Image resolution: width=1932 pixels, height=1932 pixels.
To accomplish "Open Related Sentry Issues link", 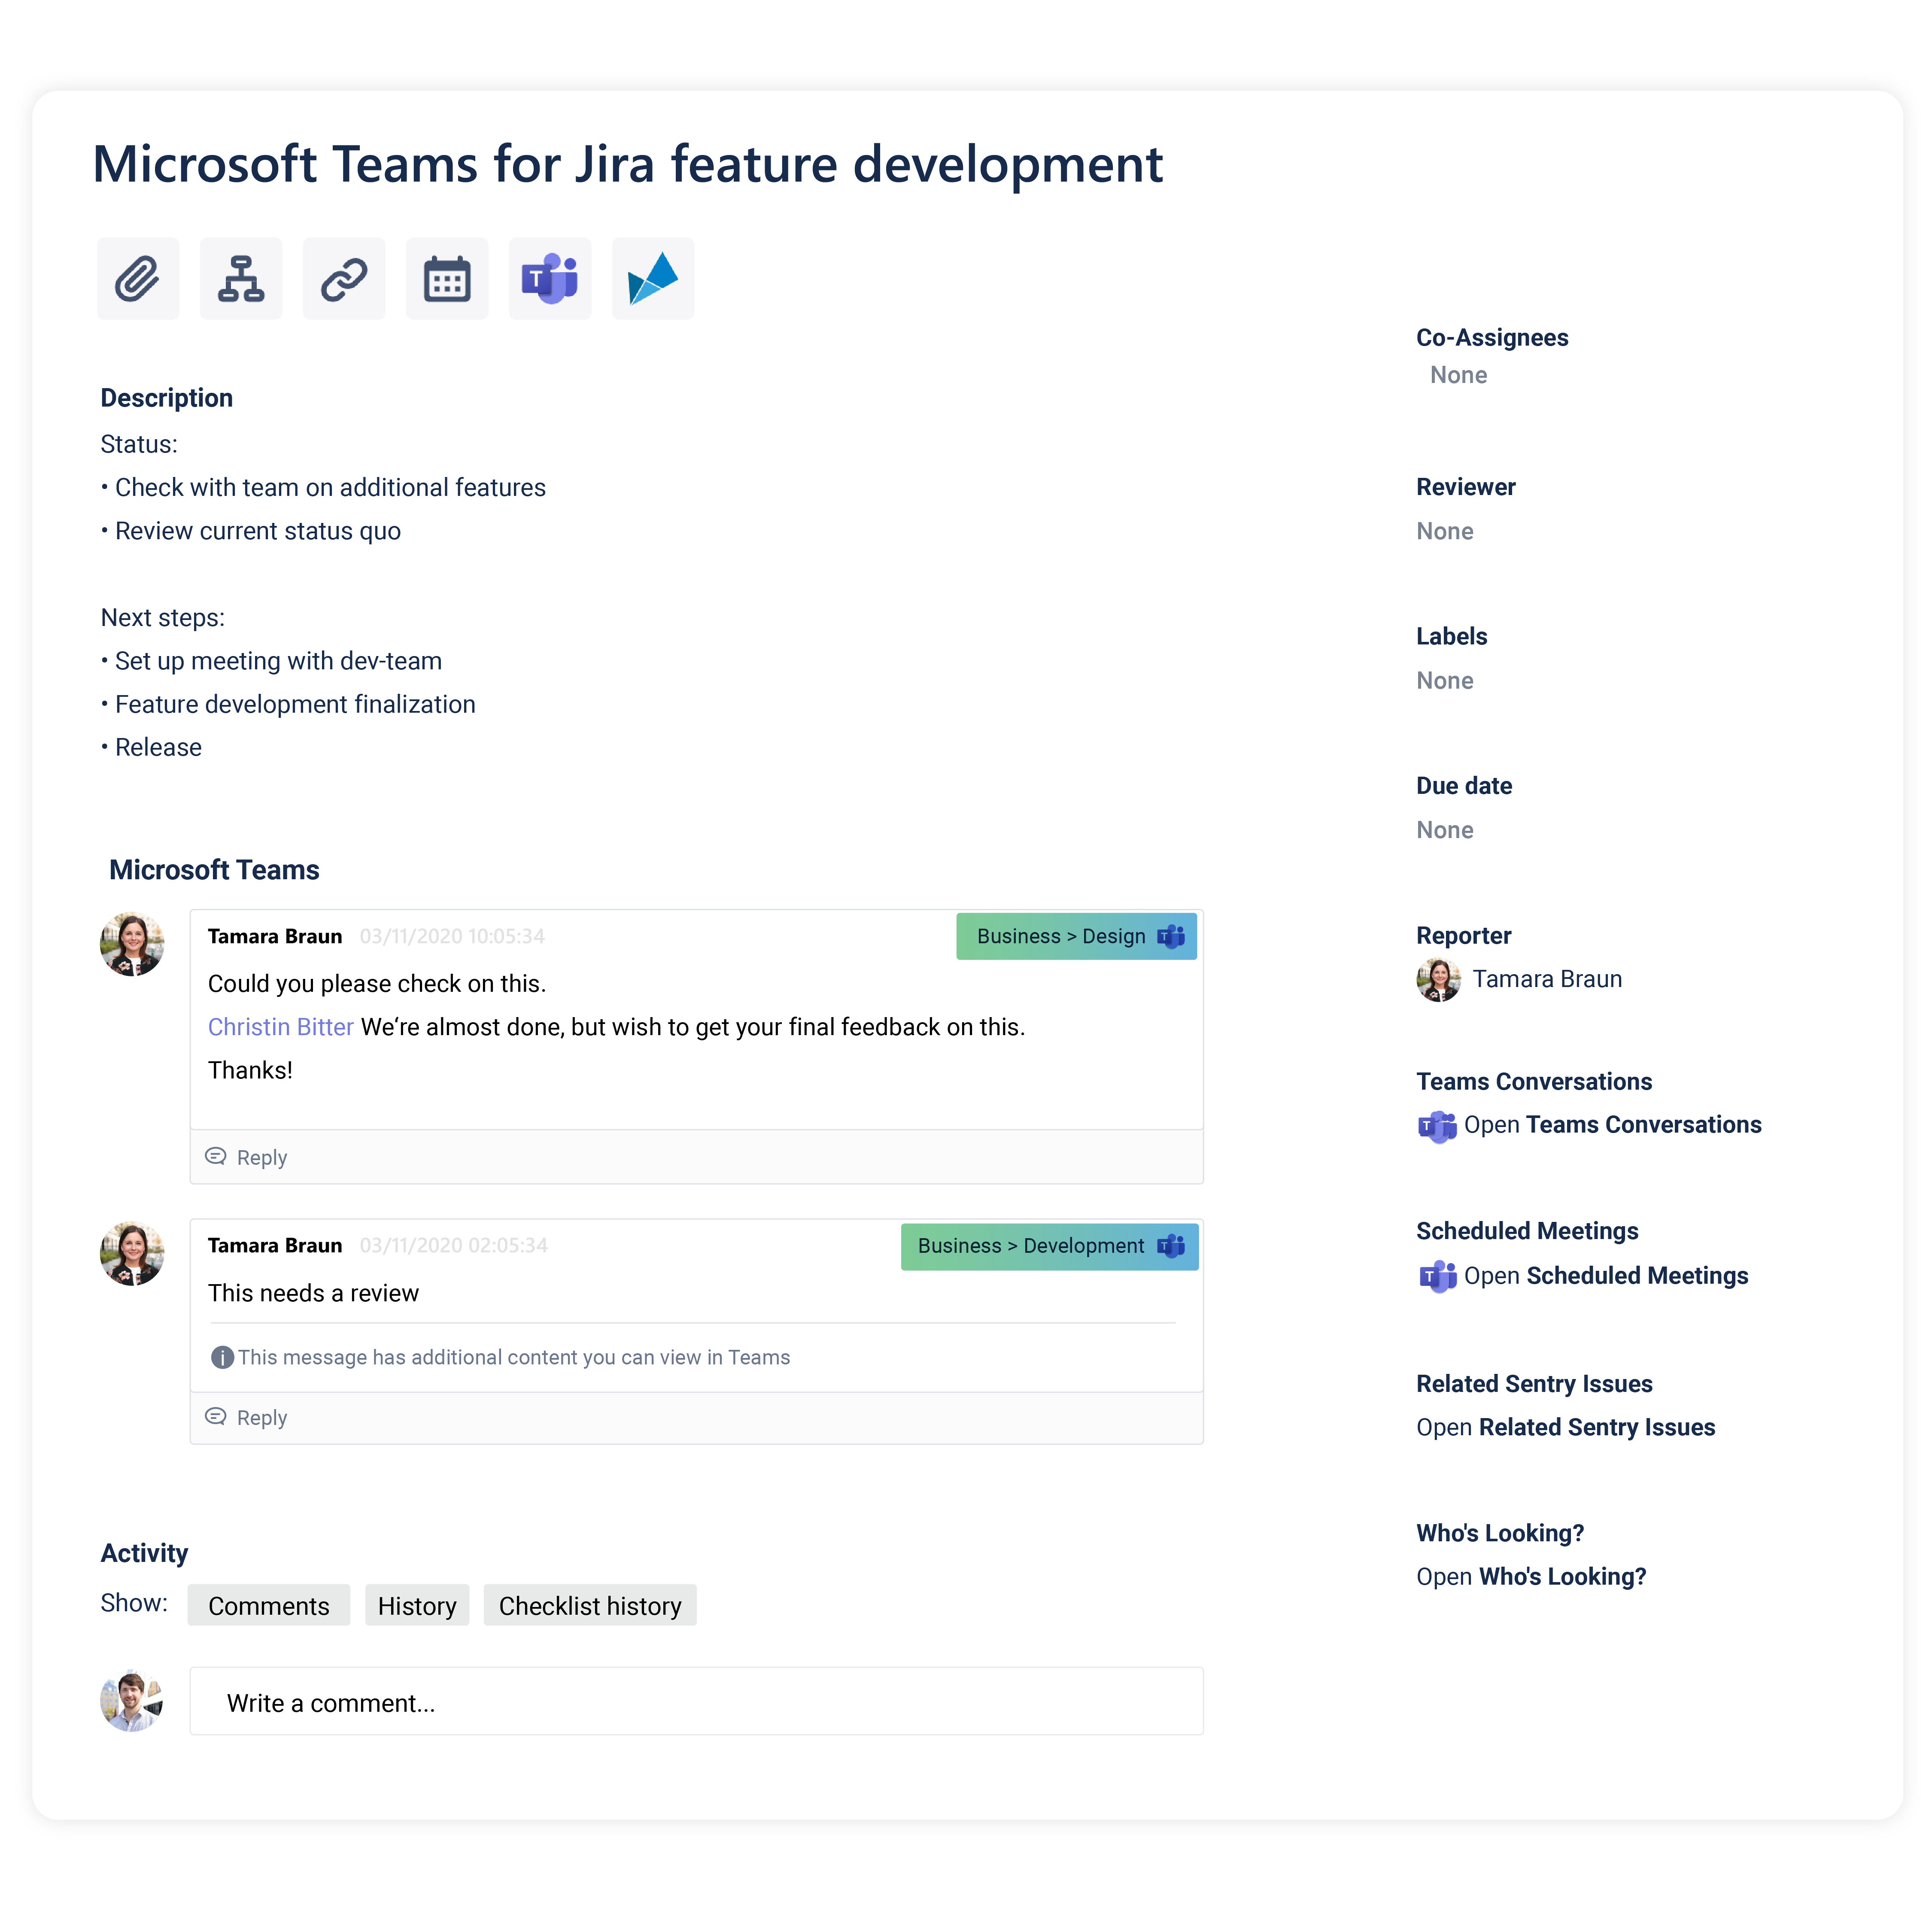I will [x=1565, y=1427].
